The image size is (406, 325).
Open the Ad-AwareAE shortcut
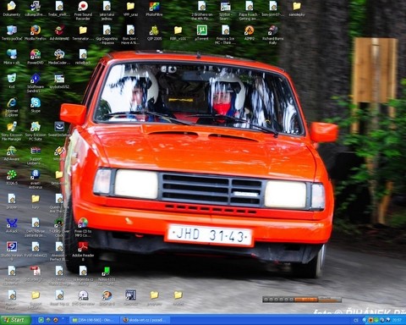59,33
